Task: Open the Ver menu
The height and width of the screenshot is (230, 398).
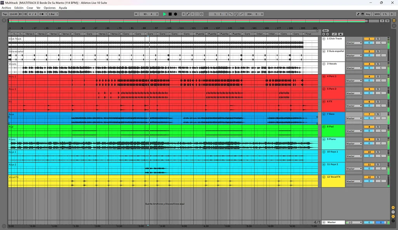Action: click(x=38, y=8)
